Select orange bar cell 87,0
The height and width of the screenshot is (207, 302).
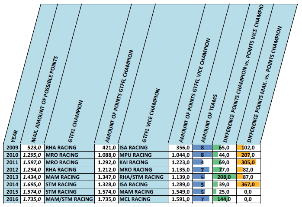tap(248, 177)
